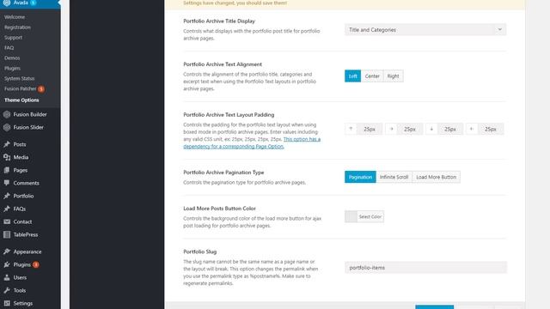Click the right padding input field
This screenshot has width=550, height=309.
coord(410,130)
